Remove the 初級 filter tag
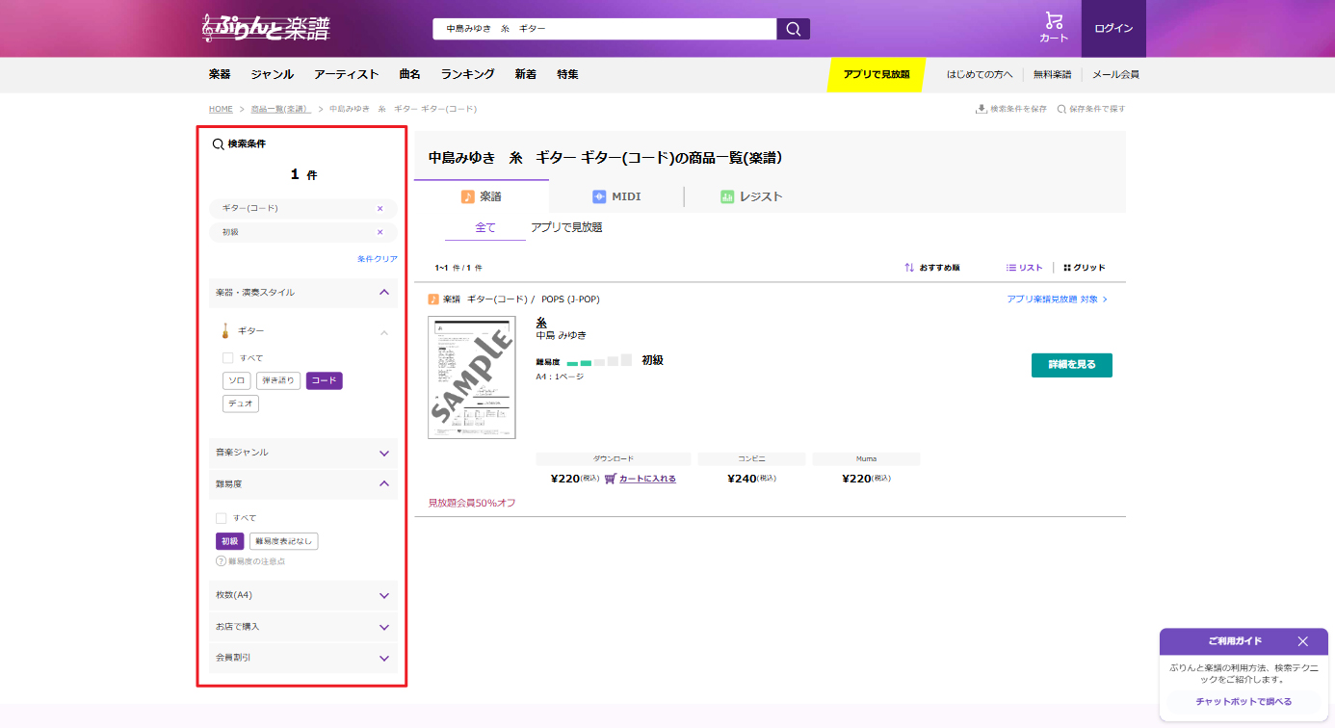 pyautogui.click(x=380, y=232)
